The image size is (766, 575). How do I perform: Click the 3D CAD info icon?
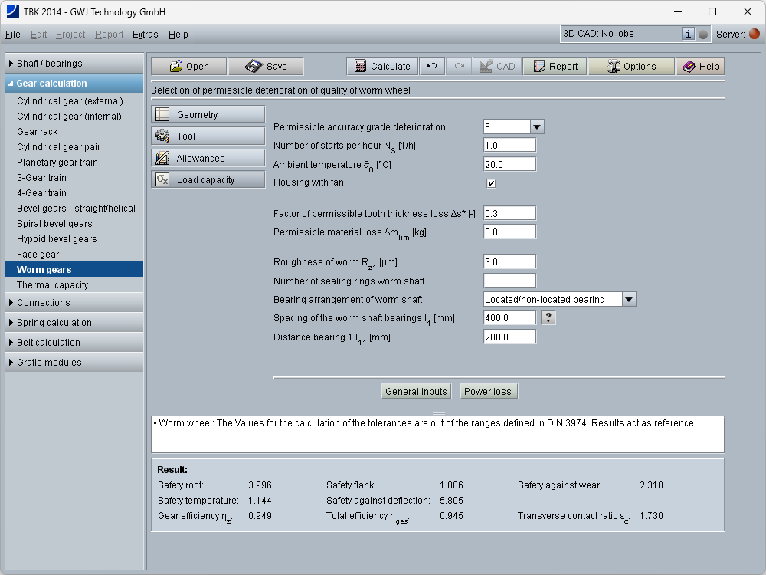tap(688, 34)
